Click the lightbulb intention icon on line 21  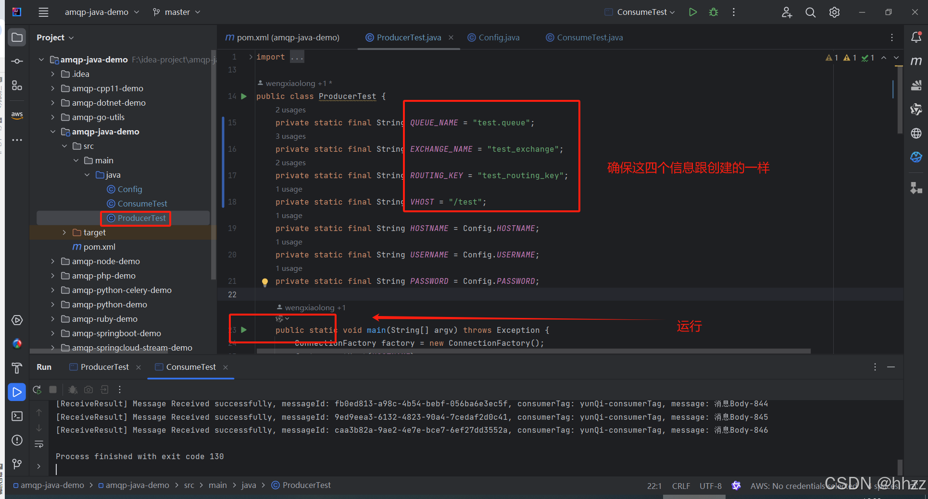pyautogui.click(x=264, y=282)
